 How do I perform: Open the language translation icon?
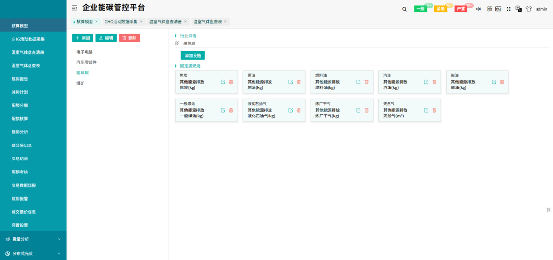point(519,9)
